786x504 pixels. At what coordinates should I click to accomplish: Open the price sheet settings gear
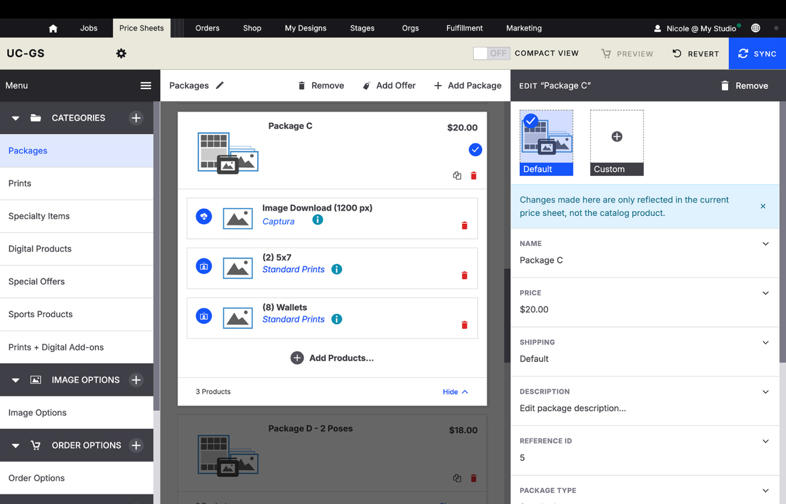[x=121, y=54]
